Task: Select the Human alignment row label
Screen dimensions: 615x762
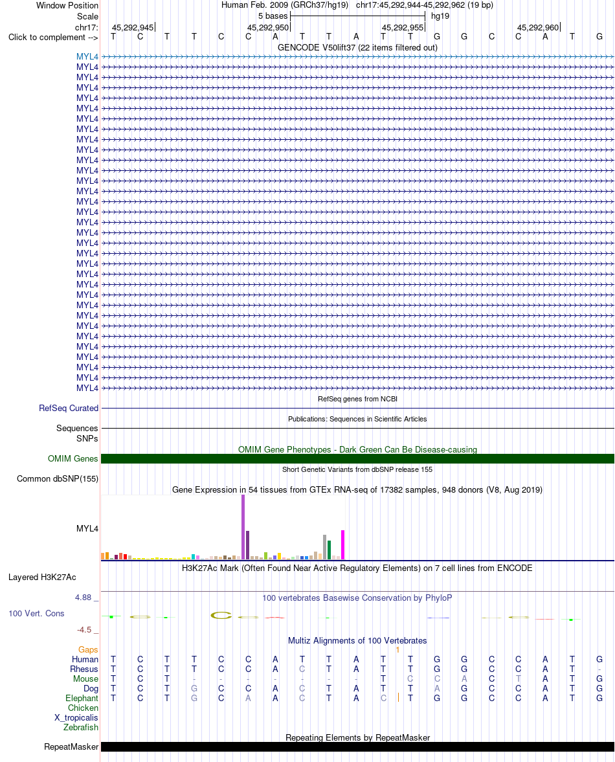Action: [85, 660]
